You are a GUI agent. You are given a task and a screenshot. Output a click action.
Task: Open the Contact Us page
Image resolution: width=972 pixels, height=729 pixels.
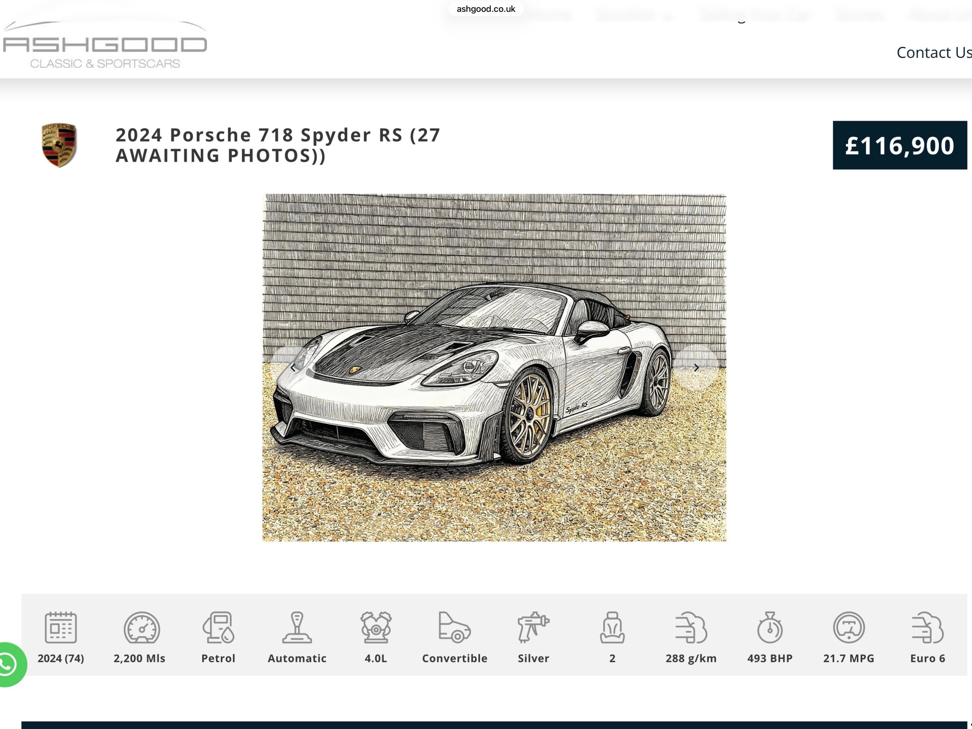click(x=933, y=53)
